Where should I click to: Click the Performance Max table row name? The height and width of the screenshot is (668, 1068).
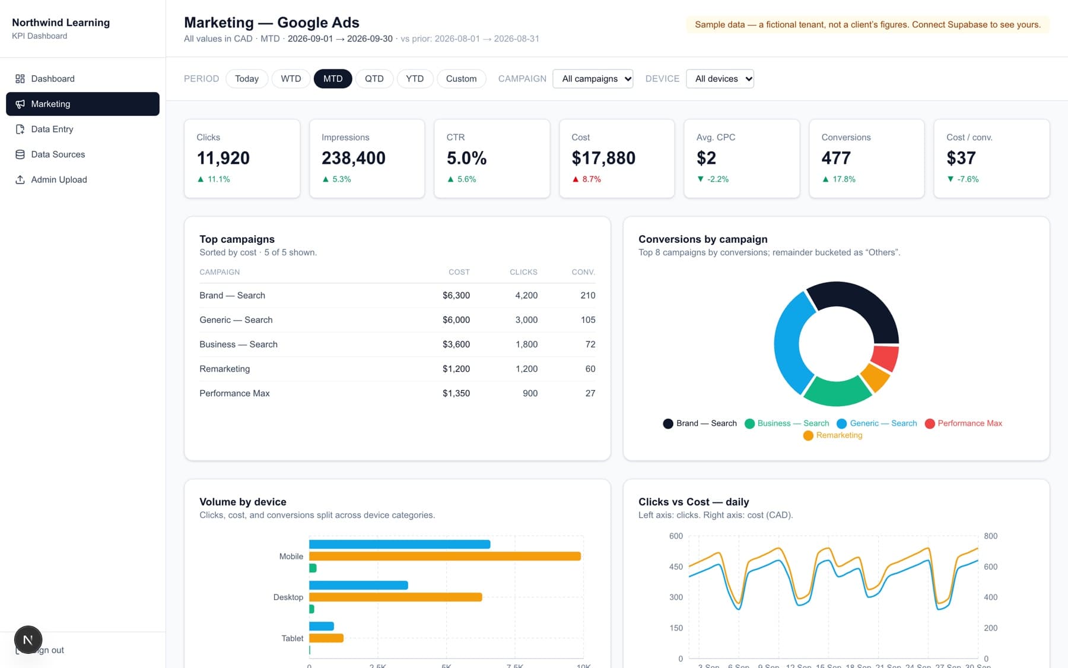234,393
